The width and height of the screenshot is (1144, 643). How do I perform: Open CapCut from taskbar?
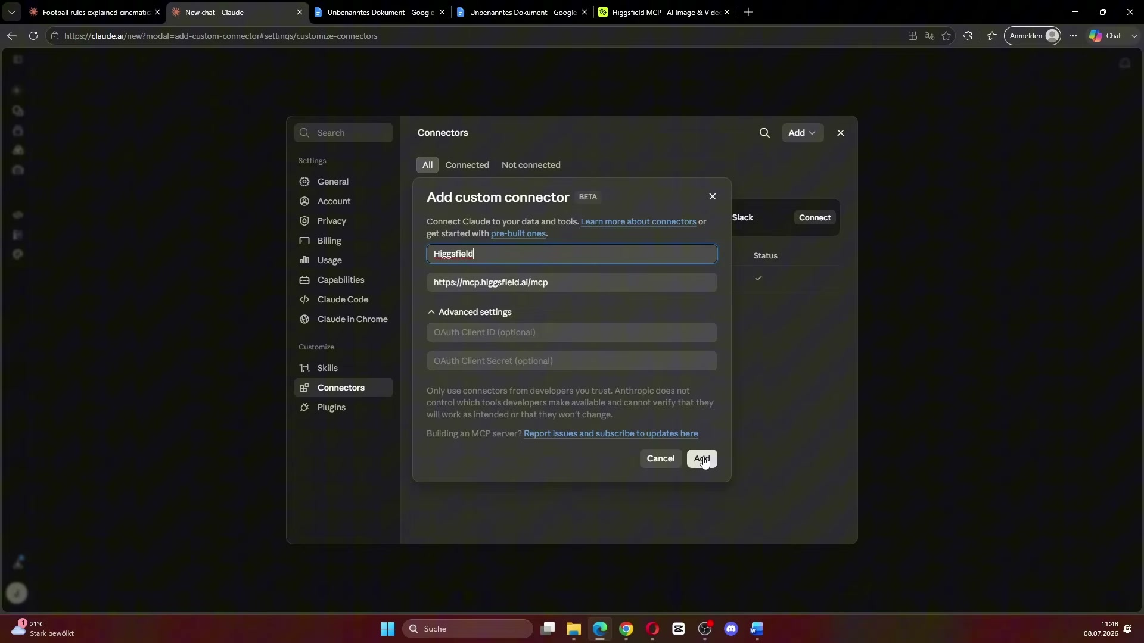[679, 629]
